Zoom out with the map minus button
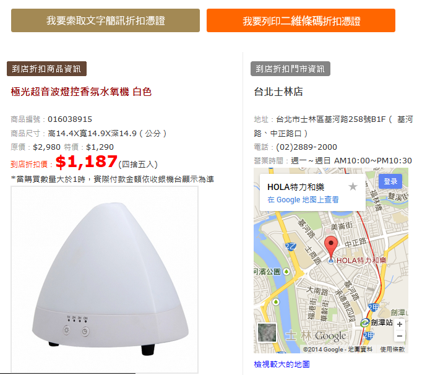The width and height of the screenshot is (430, 375). (x=400, y=336)
